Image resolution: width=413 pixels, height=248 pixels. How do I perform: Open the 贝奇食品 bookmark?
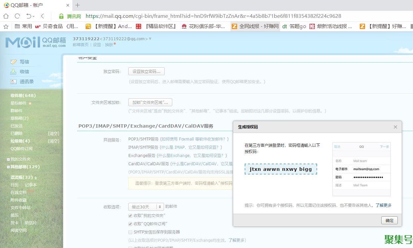(x=57, y=26)
